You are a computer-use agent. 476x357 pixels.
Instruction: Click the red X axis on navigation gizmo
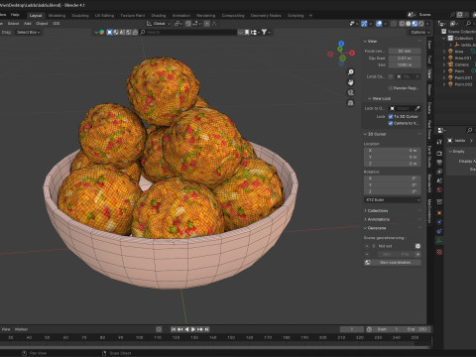(x=352, y=53)
